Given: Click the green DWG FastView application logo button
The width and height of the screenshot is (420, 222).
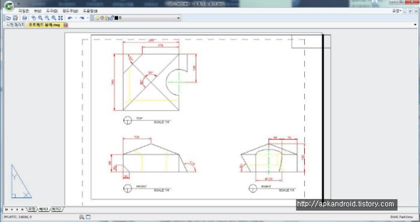Looking at the screenshot, I should (x=10, y=6).
